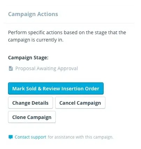The width and height of the screenshot is (141, 149).
Task: Click the document icon beside Proposal Awaiting Approval
Action: [x=11, y=68]
